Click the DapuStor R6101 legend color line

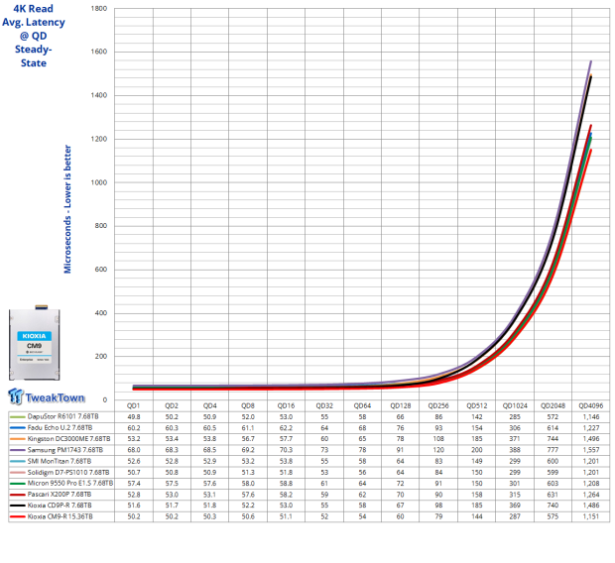coord(17,416)
